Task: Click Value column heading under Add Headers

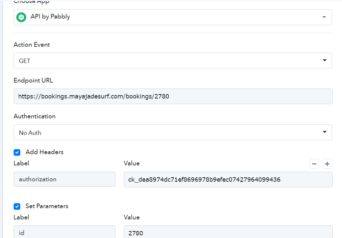Action: point(132,163)
